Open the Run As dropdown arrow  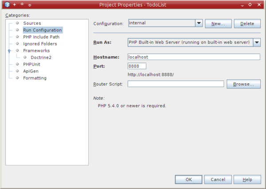coord(257,42)
